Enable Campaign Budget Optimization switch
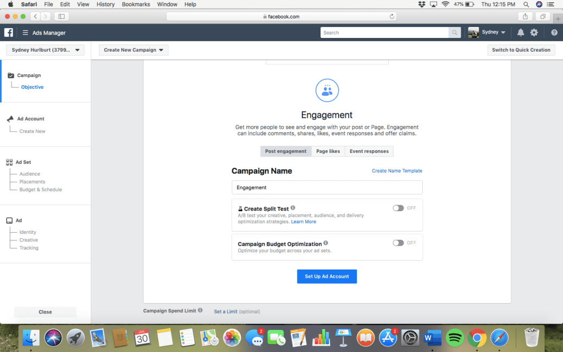The width and height of the screenshot is (563, 352). click(398, 243)
